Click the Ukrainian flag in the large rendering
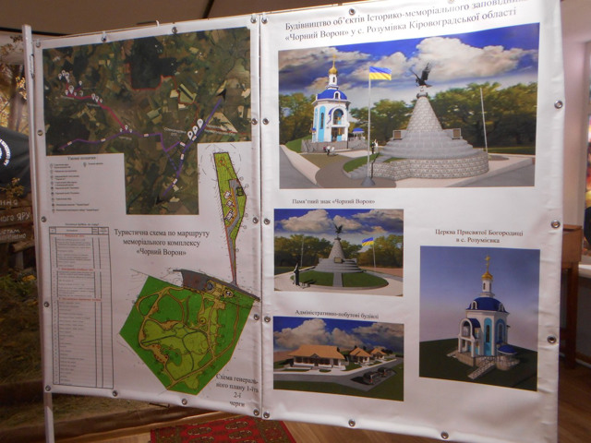Viewport: 591px width, 443px height. pyautogui.click(x=380, y=73)
